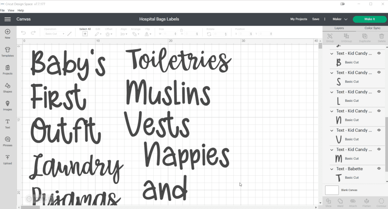Open the File menu

pyautogui.click(x=3, y=10)
